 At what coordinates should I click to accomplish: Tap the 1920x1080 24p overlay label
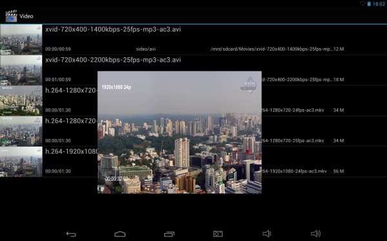coord(116,87)
